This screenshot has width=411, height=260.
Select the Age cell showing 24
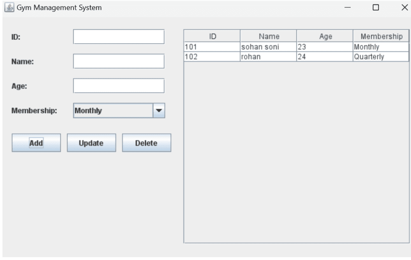tap(325, 57)
